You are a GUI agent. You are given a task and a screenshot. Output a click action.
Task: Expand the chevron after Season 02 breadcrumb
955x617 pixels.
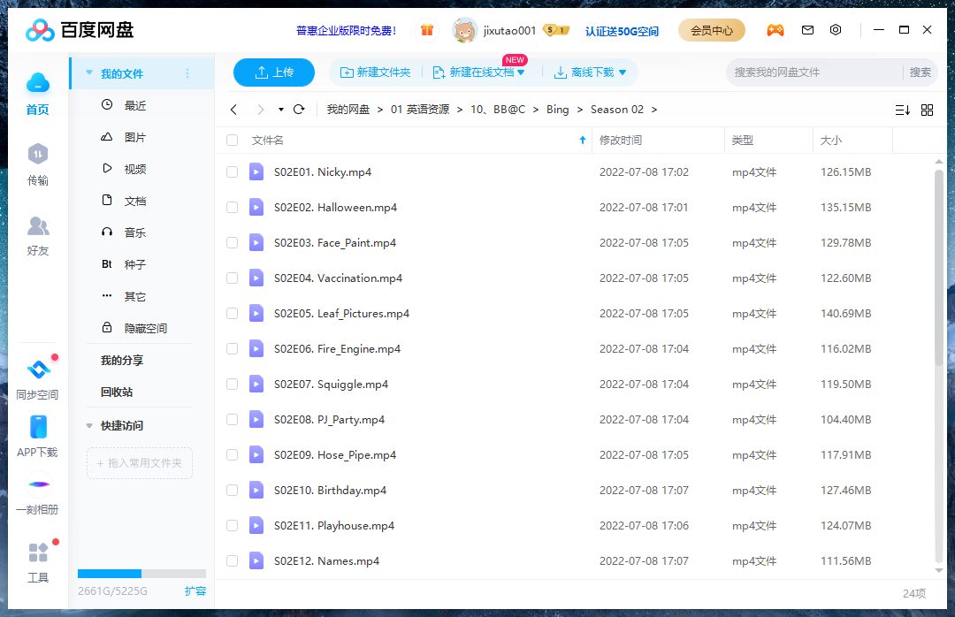point(654,110)
